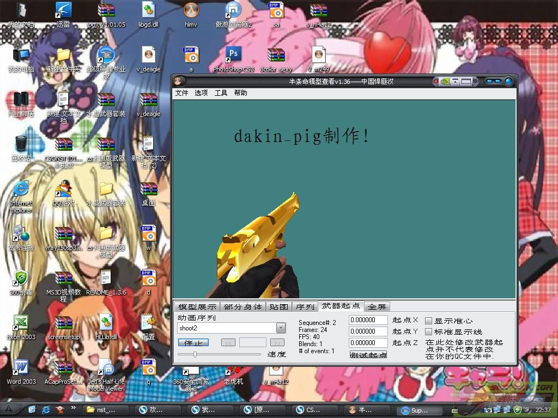Click the taskbar clock showing 22:37
Image resolution: width=558 pixels, height=418 pixels.
(x=543, y=410)
